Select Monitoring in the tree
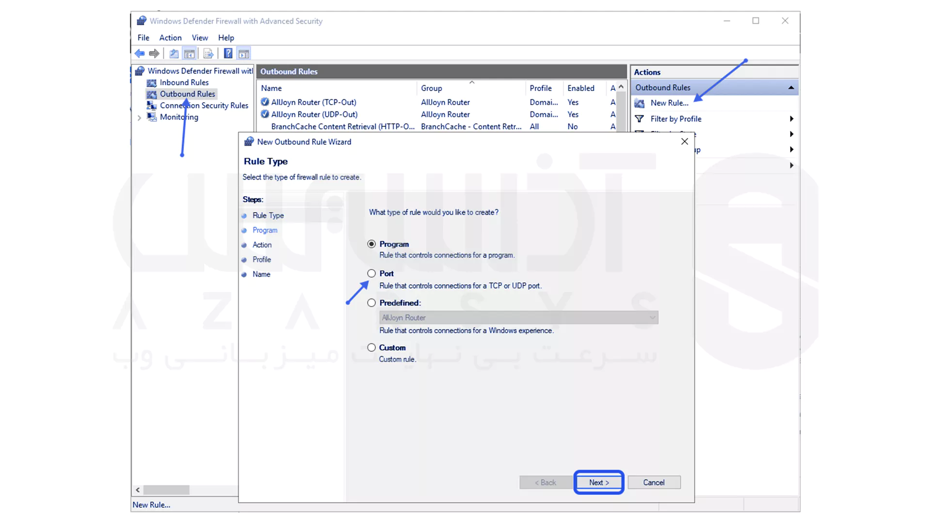 [179, 117]
